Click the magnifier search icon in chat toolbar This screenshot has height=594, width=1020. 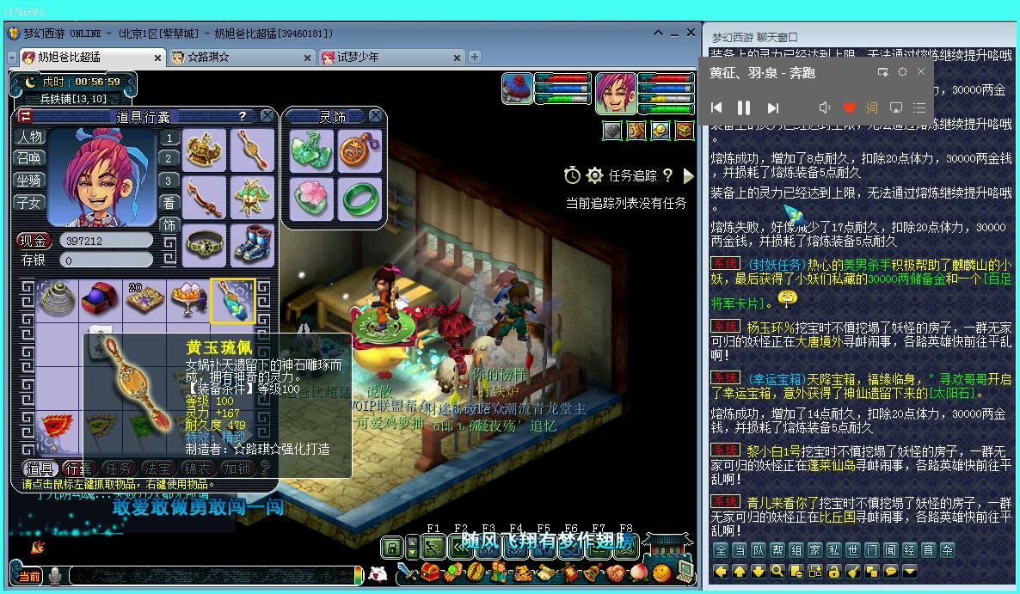pos(777,571)
